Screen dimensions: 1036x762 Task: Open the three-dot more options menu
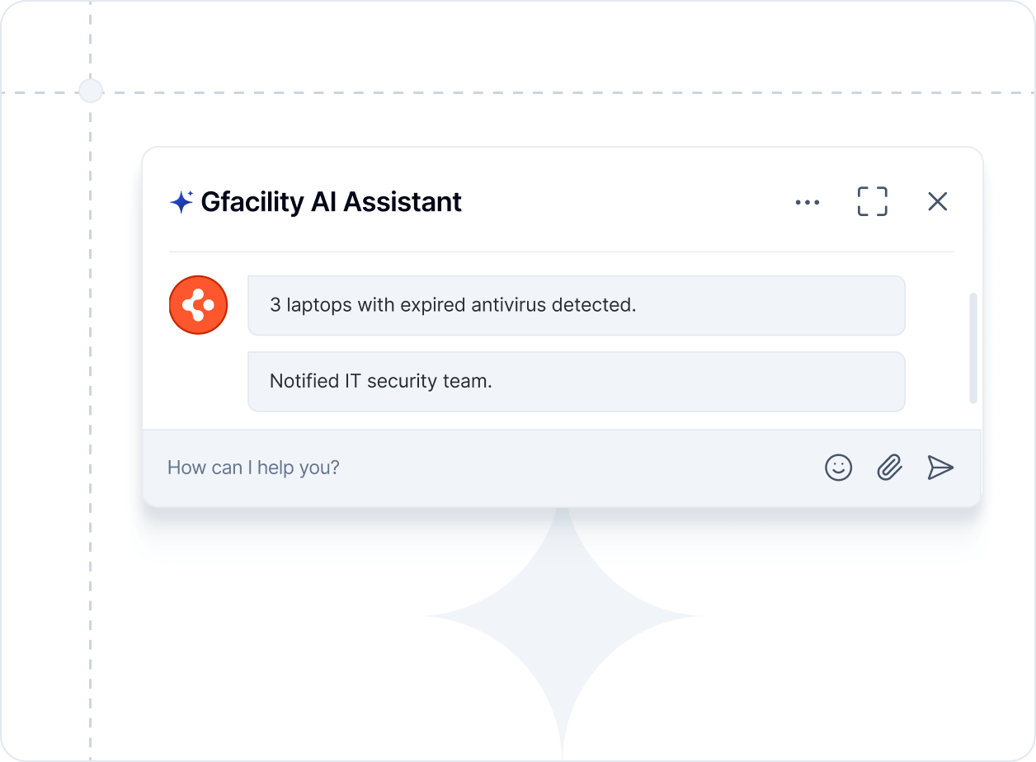807,202
